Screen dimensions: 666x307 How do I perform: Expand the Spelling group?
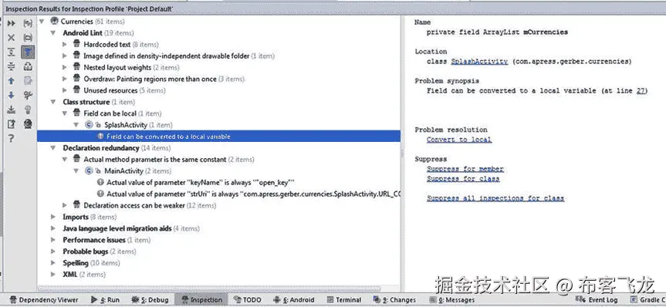[x=53, y=263]
